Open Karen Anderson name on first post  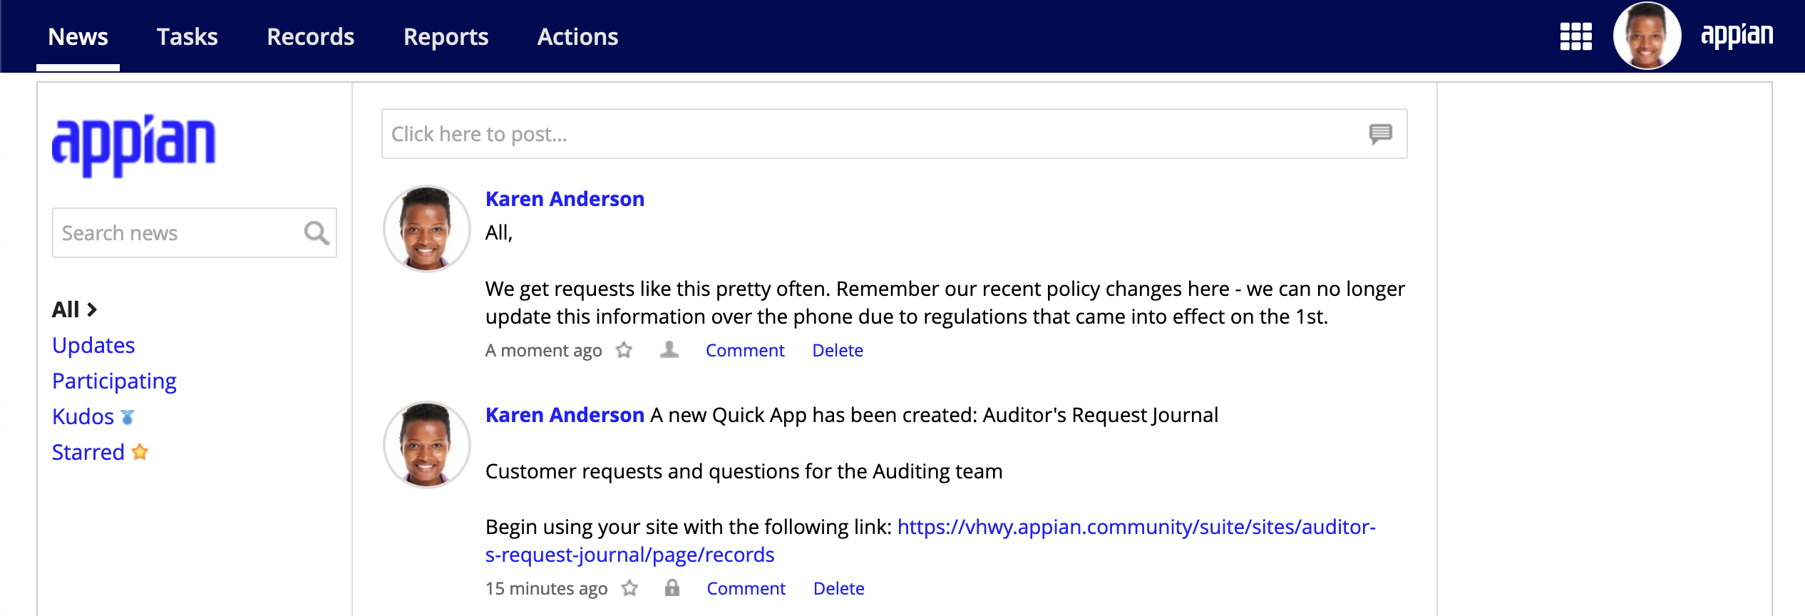pyautogui.click(x=565, y=199)
